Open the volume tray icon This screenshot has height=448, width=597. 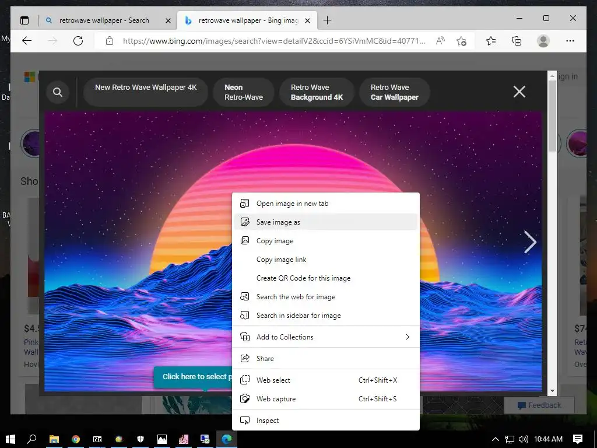coord(524,439)
